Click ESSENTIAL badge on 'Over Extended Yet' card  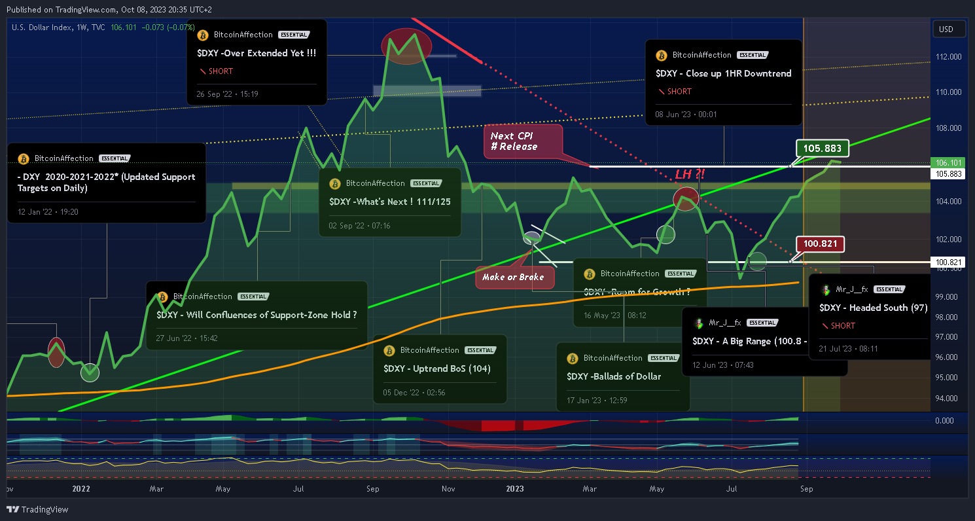point(293,35)
